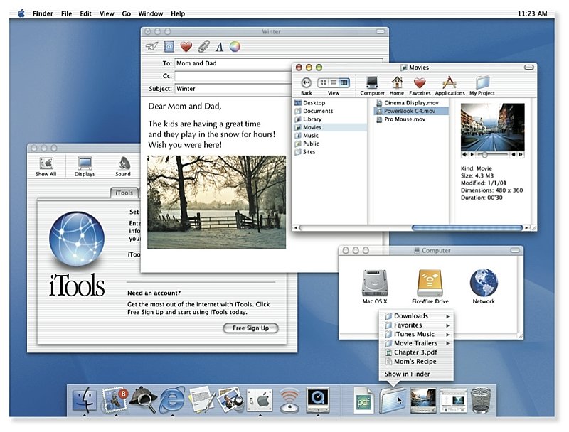Select PowerBook G4.mov file
Screen dimensions: 569x432
(411, 111)
